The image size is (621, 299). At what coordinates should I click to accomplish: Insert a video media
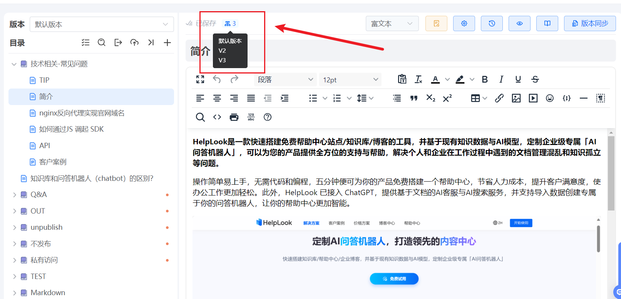[533, 98]
